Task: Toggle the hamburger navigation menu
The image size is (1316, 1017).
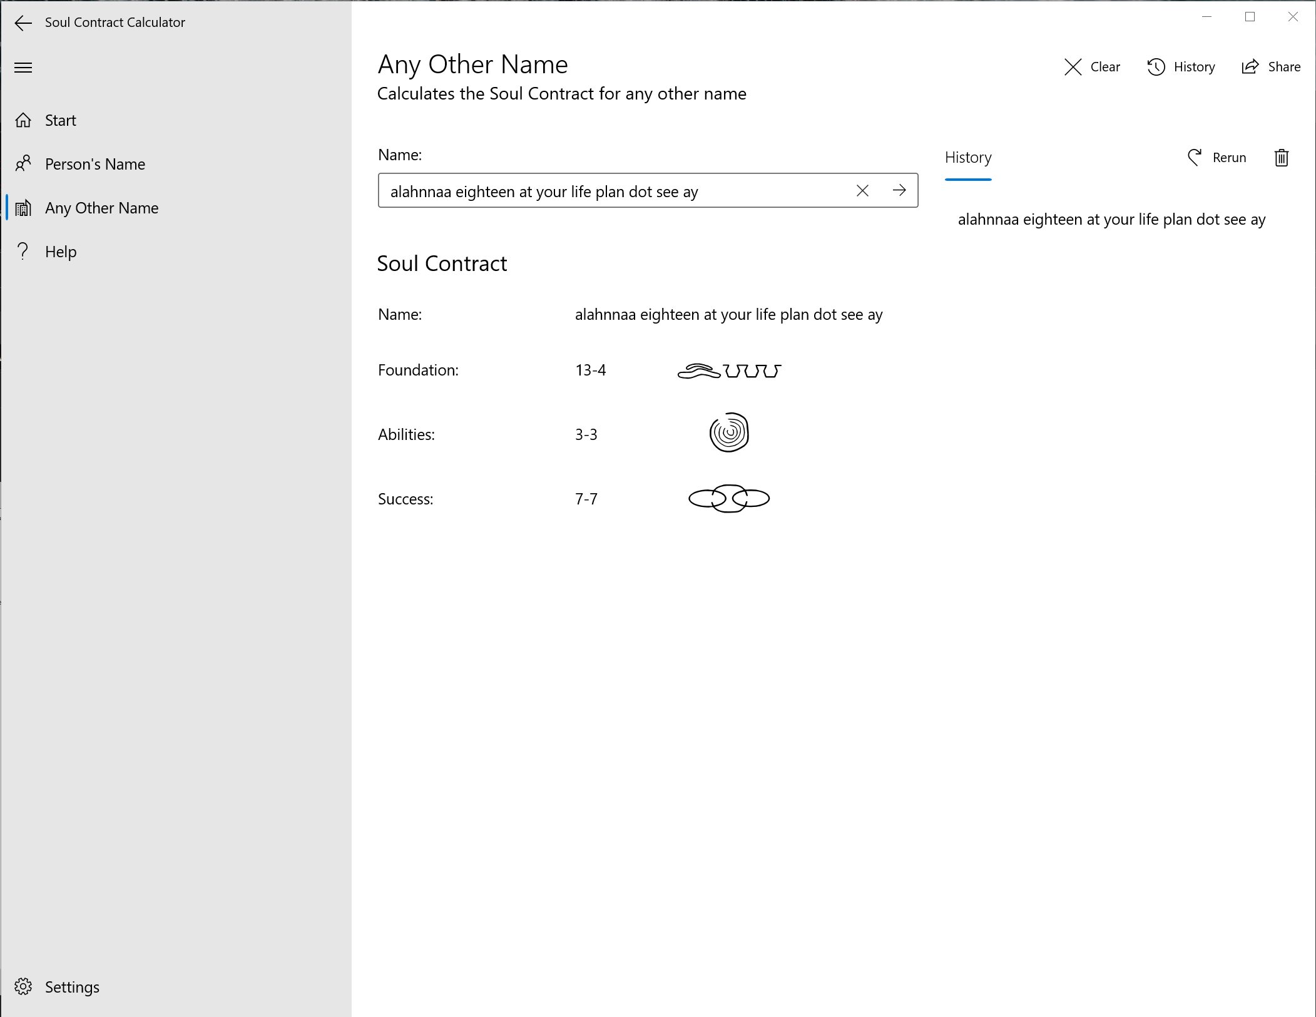Action: pyautogui.click(x=23, y=68)
